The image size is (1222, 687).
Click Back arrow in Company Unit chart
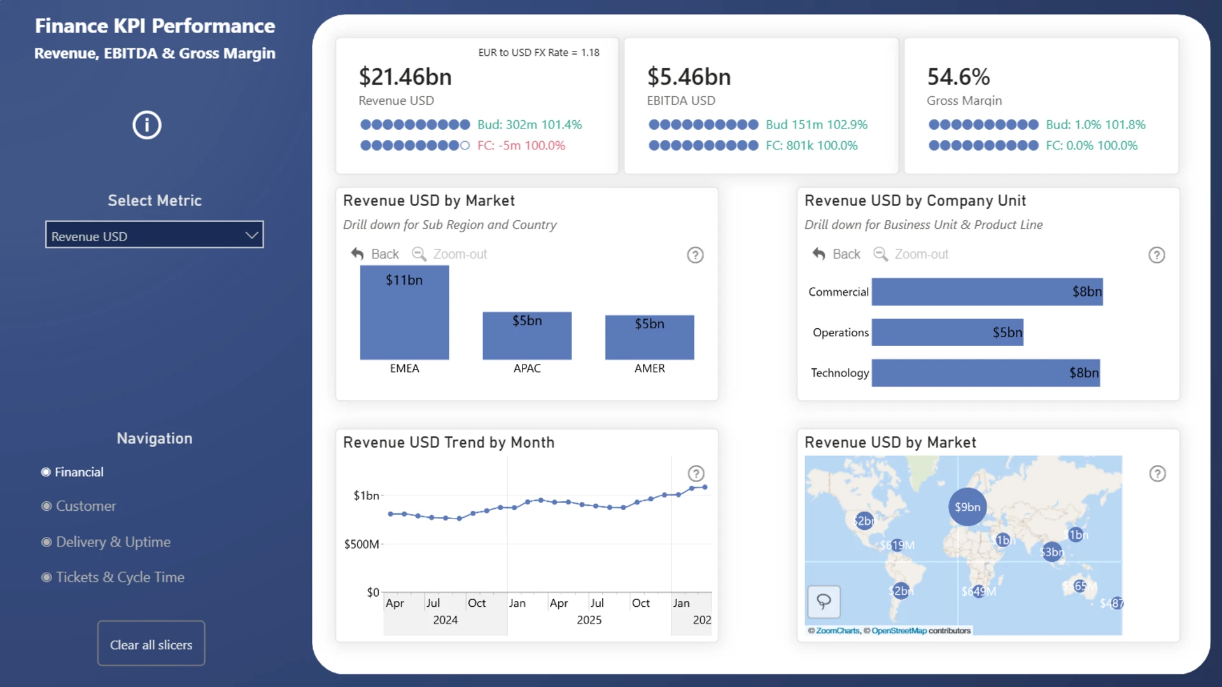pos(818,254)
